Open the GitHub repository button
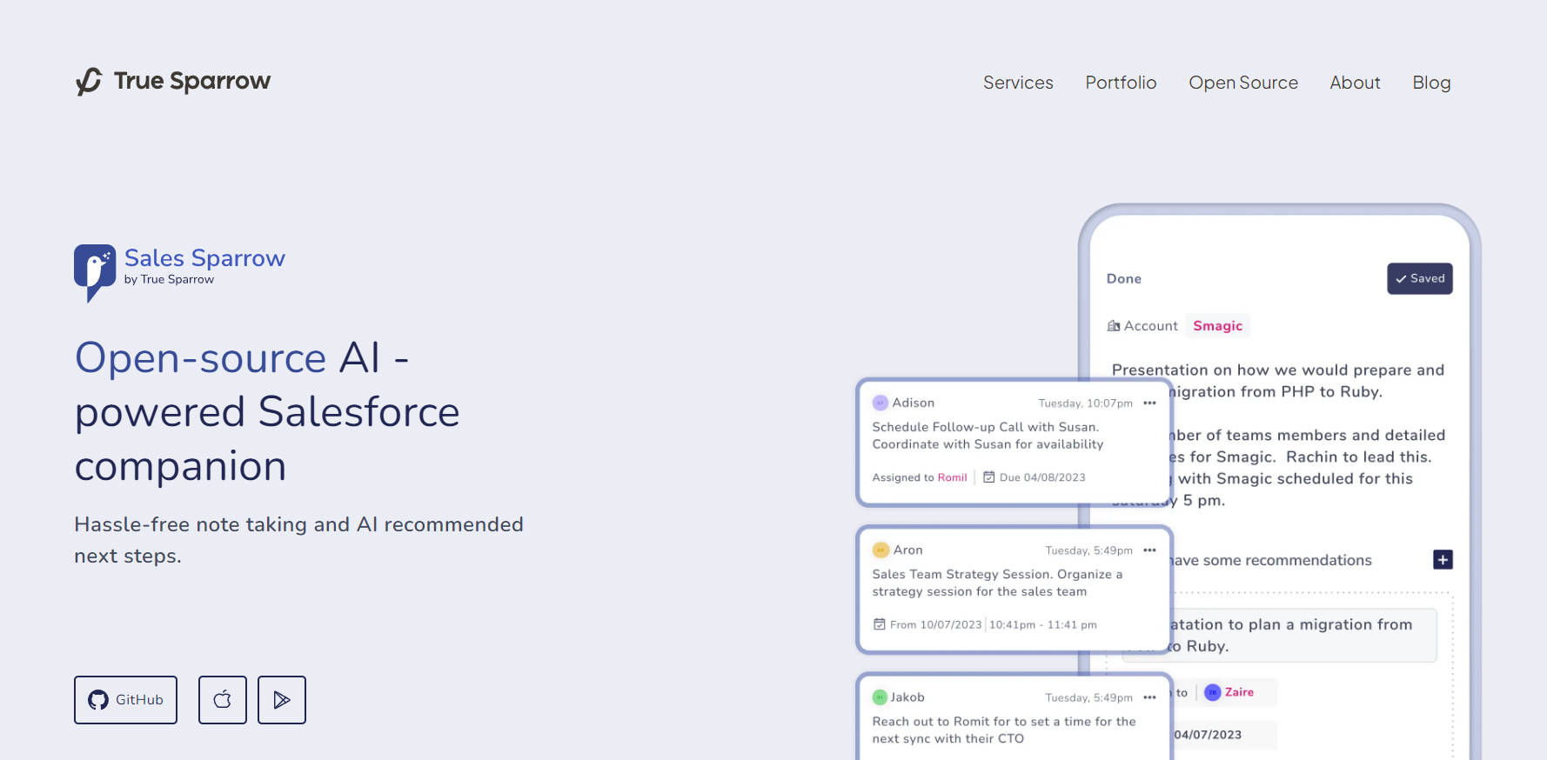The image size is (1547, 760). (125, 700)
